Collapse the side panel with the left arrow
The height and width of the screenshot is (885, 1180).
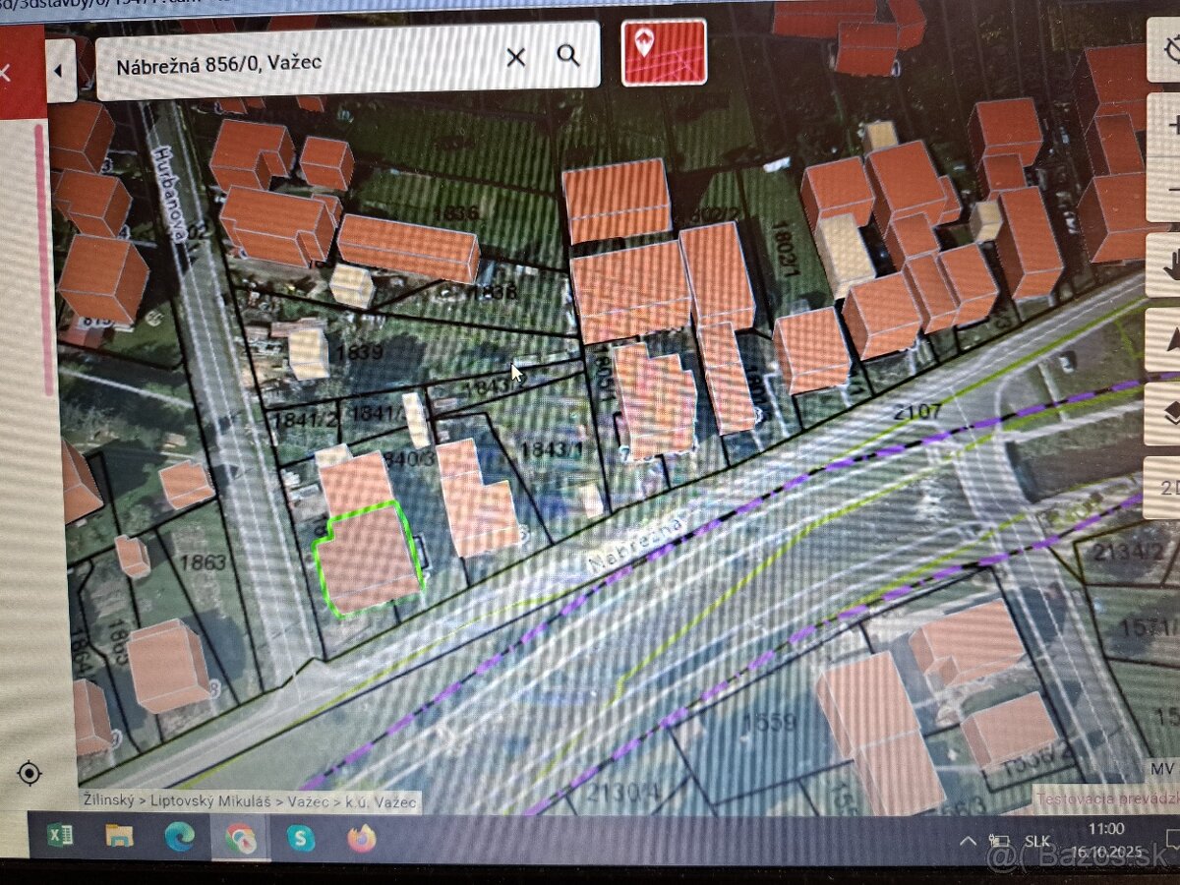tap(60, 71)
